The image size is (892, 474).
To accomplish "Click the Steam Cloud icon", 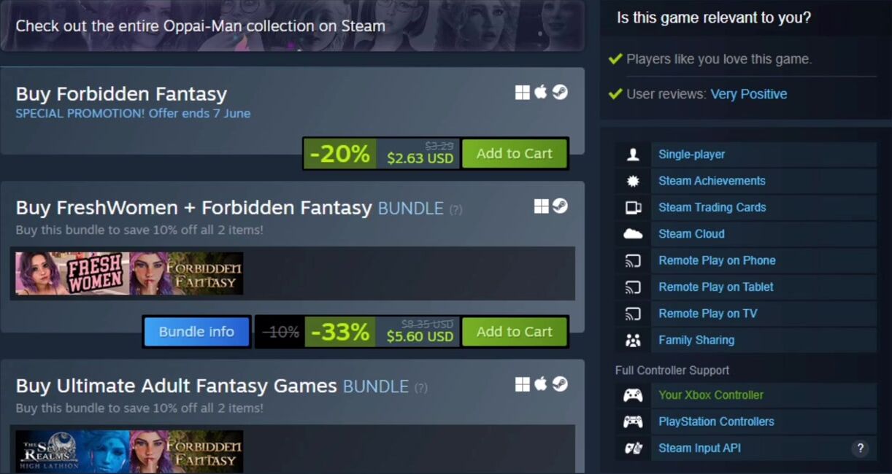I will [633, 234].
